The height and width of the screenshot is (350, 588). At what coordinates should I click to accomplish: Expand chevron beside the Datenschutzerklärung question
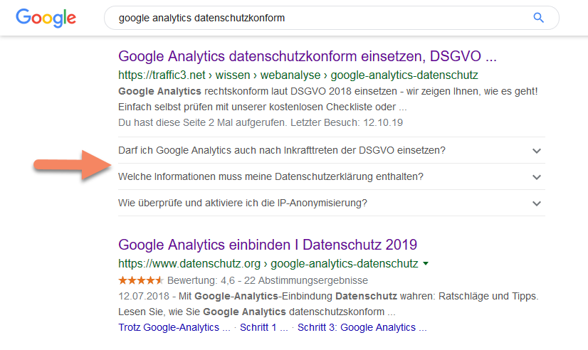coord(537,177)
